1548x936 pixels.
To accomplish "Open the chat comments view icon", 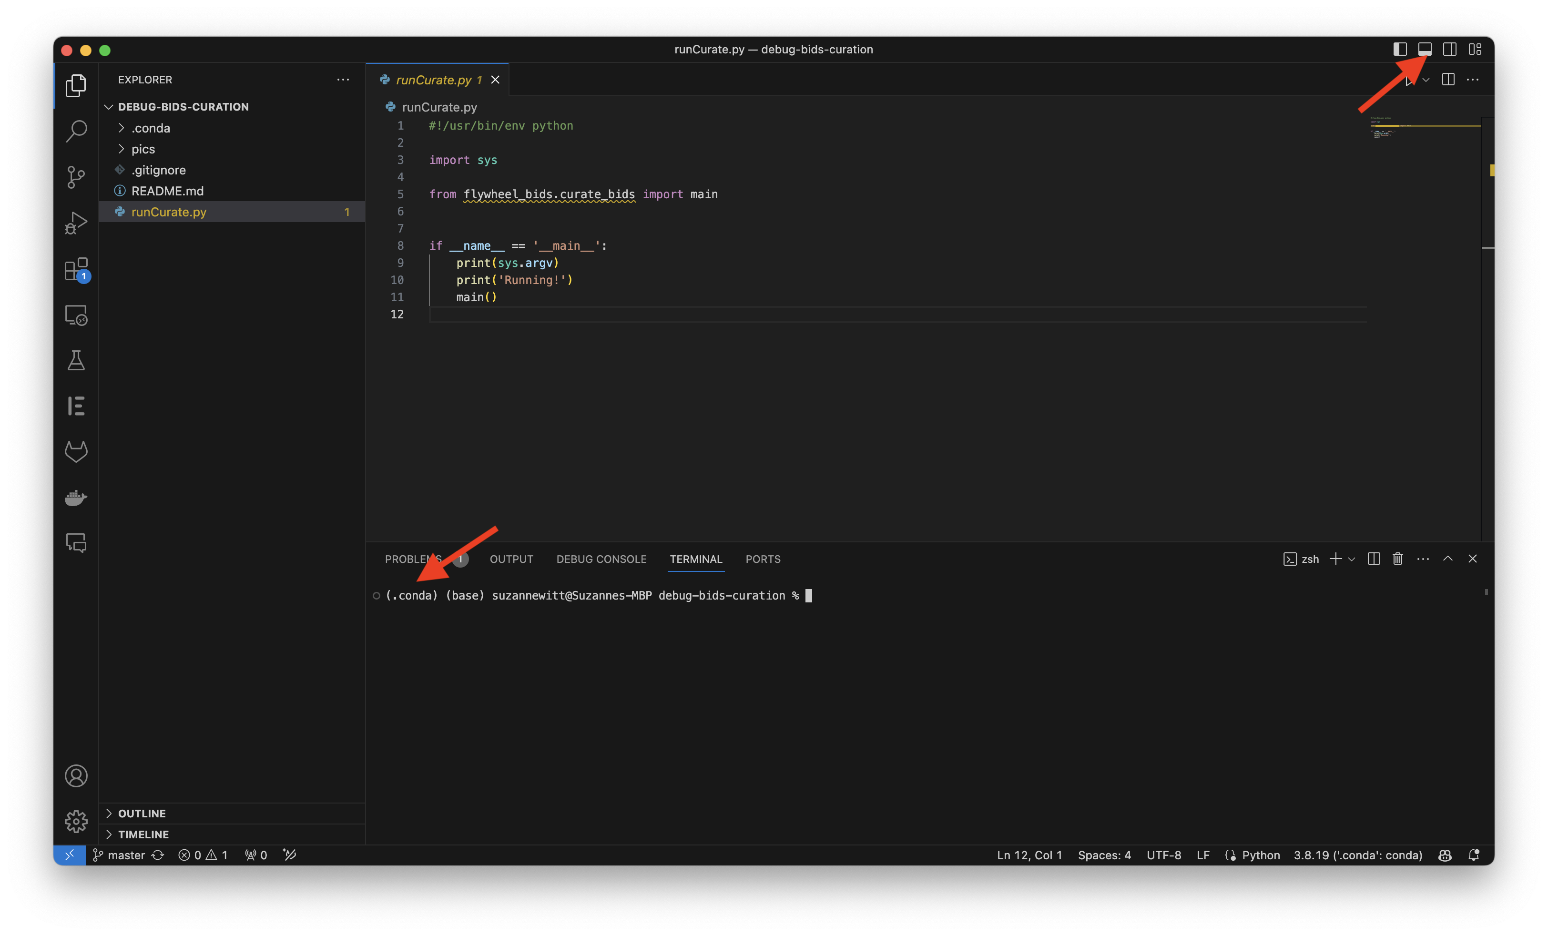I will click(x=76, y=543).
